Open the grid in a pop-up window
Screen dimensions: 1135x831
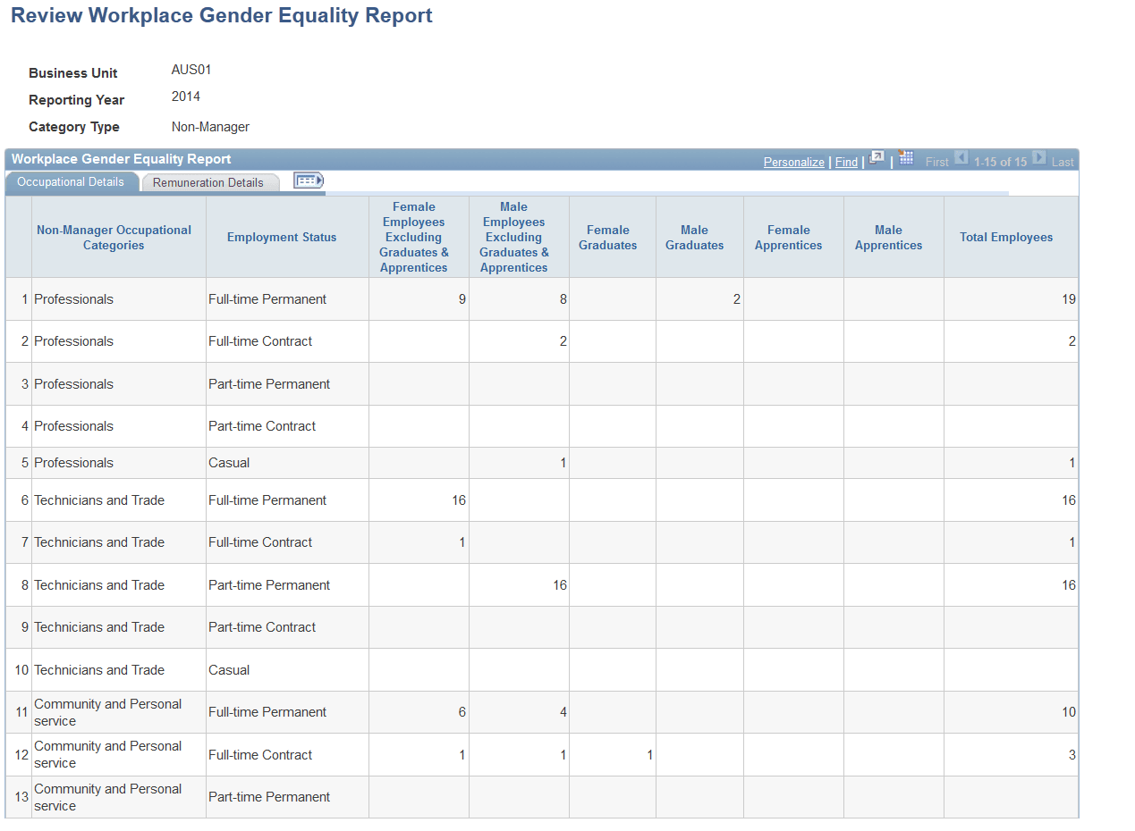[x=877, y=156]
